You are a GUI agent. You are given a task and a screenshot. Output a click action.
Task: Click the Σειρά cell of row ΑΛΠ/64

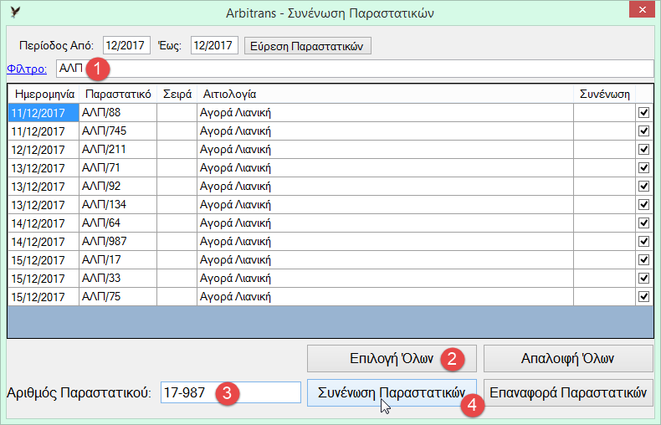177,223
